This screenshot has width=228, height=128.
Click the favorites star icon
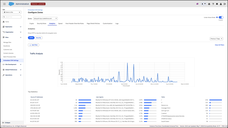tap(202, 4)
